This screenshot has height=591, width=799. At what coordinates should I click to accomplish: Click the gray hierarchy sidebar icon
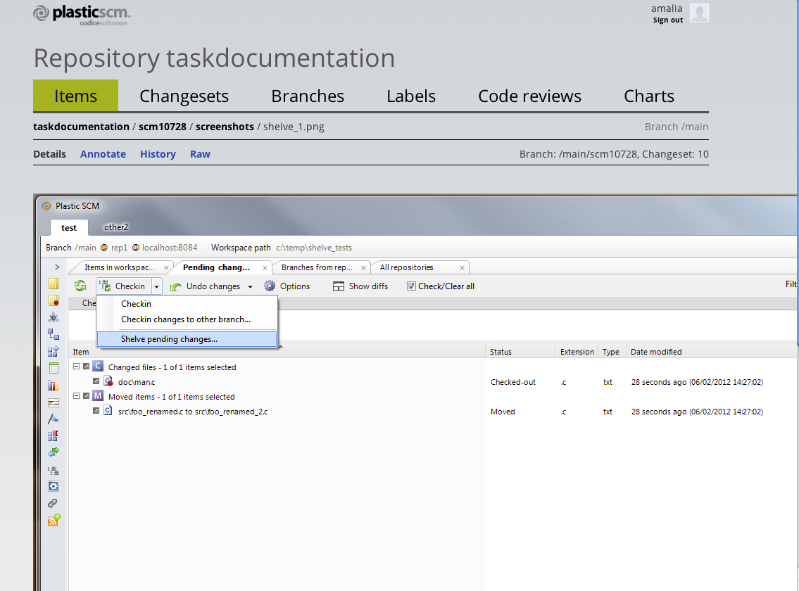[x=54, y=470]
